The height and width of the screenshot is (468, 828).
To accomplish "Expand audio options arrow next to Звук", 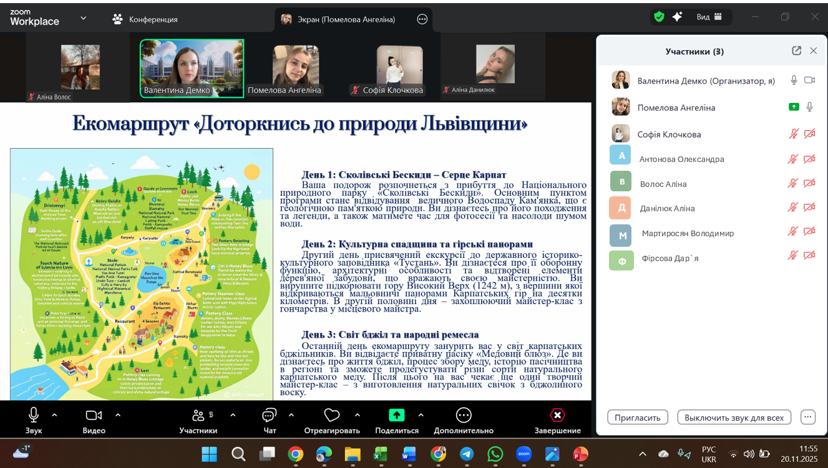I will click(54, 415).
